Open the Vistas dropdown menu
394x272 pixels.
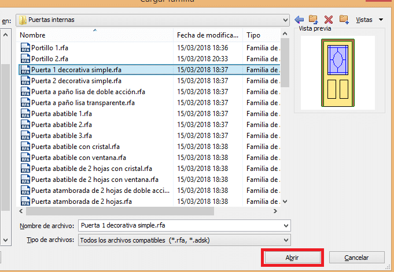368,20
